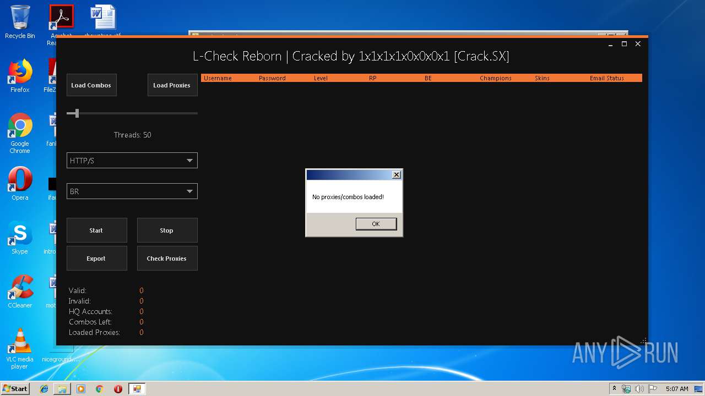Maximize the L-Check Reborn window
The image size is (705, 396).
(624, 44)
